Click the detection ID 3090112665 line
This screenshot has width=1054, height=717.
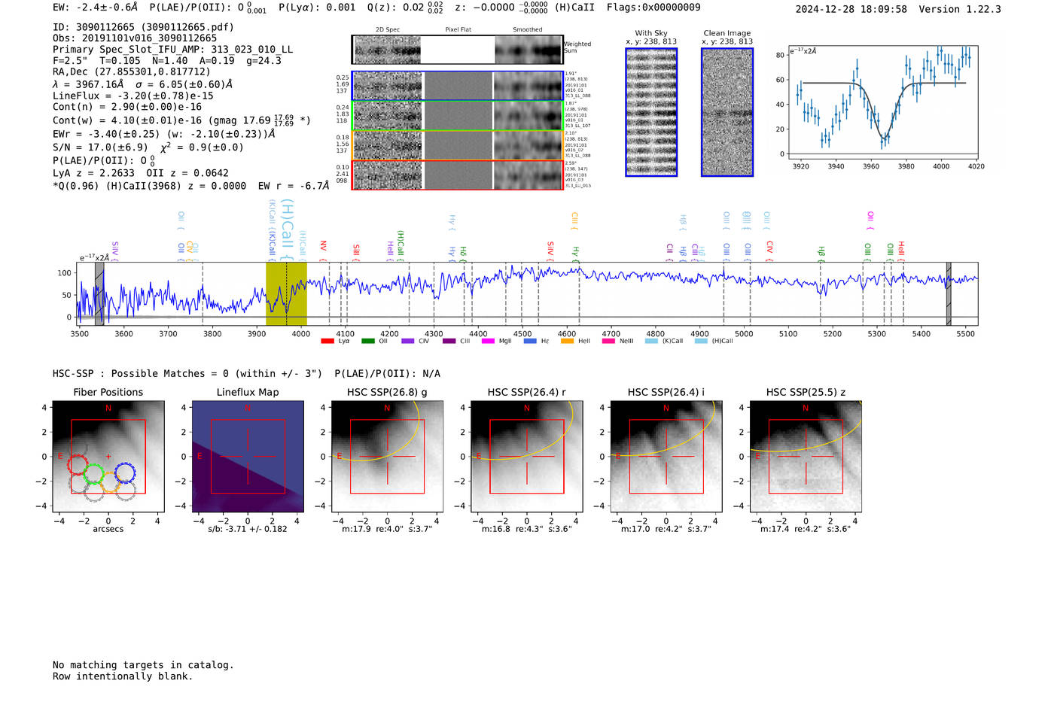pos(143,27)
